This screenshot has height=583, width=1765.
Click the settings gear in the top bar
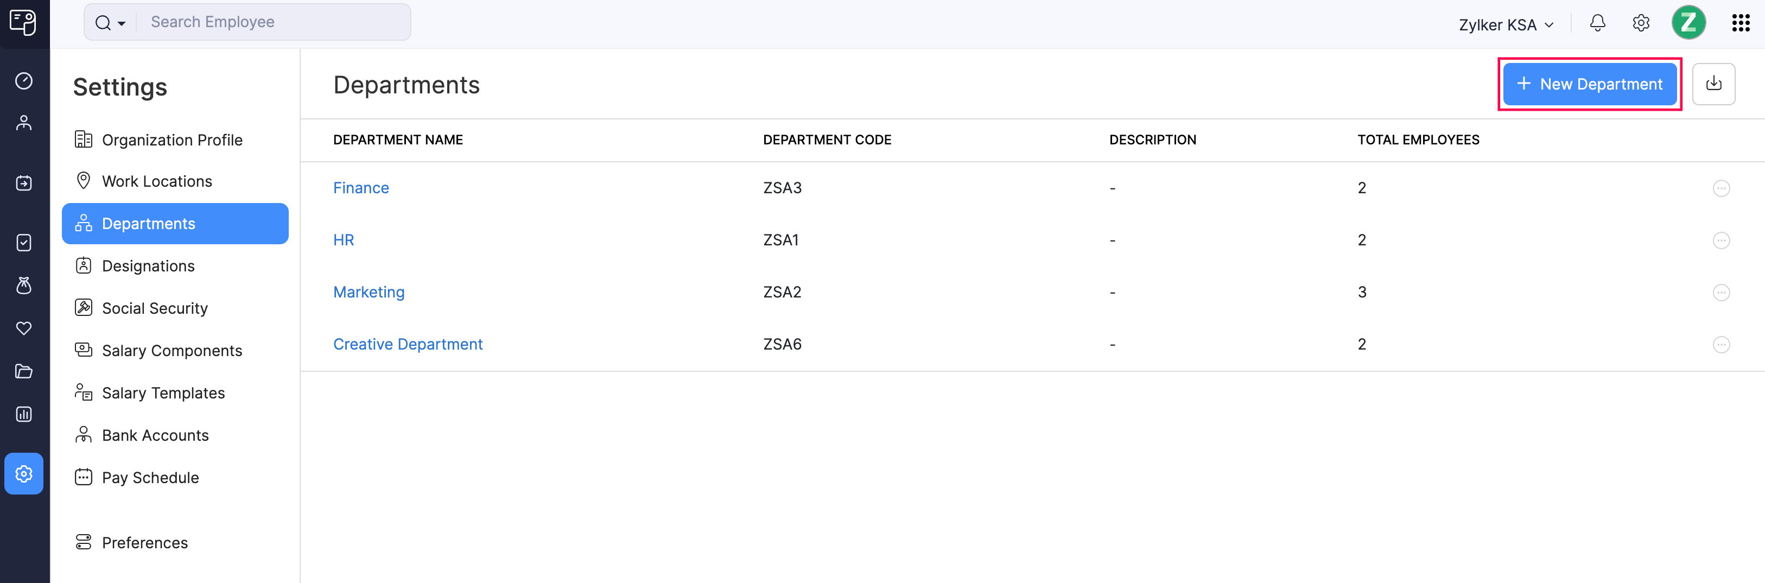click(x=1641, y=23)
